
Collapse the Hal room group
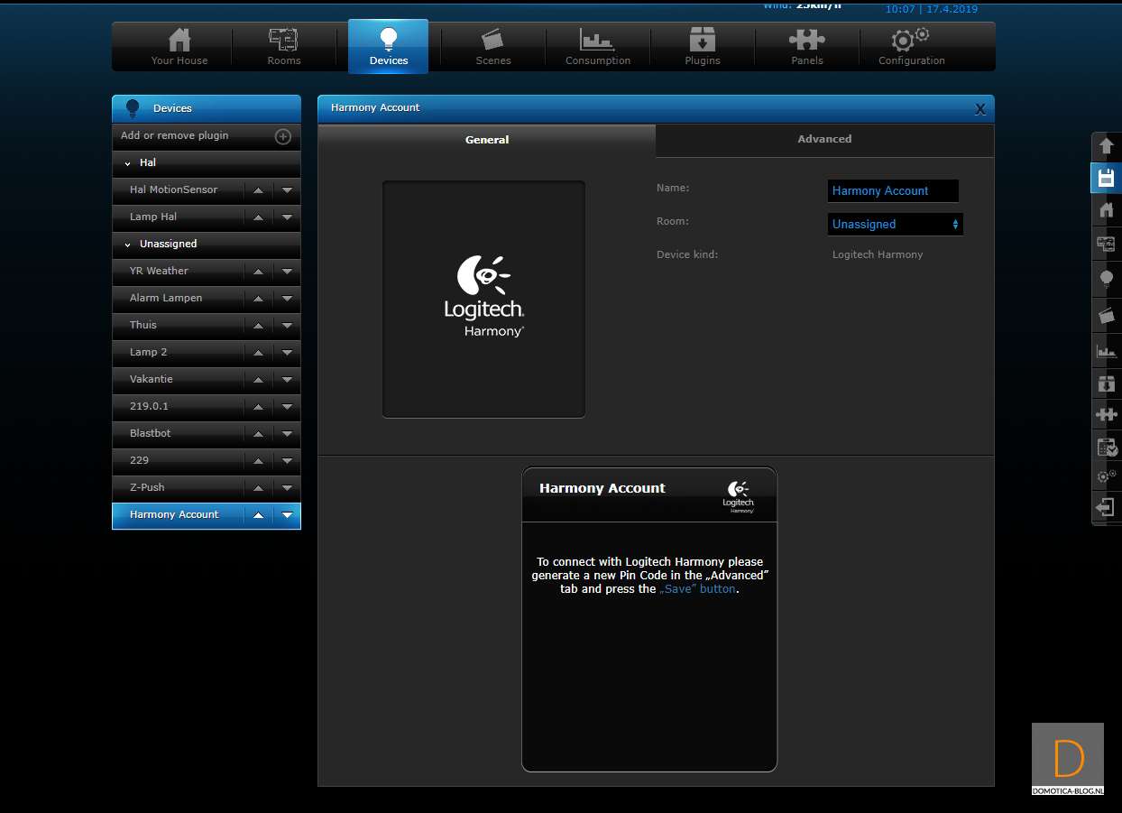pyautogui.click(x=128, y=163)
